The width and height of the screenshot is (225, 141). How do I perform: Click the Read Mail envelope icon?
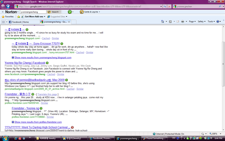coord(178,22)
